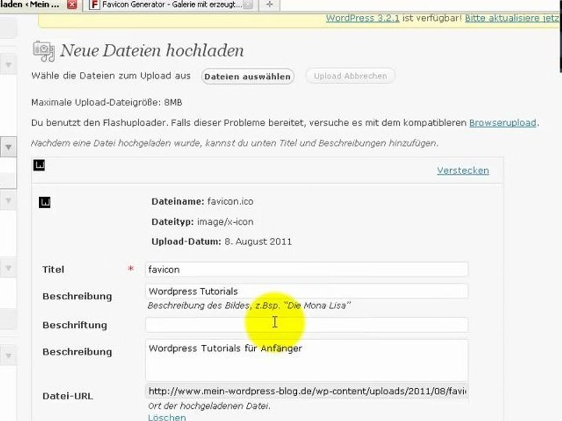Focus the 'Wordpress Tutorials' description field
Viewport: 562px width, 421px height.
click(306, 291)
